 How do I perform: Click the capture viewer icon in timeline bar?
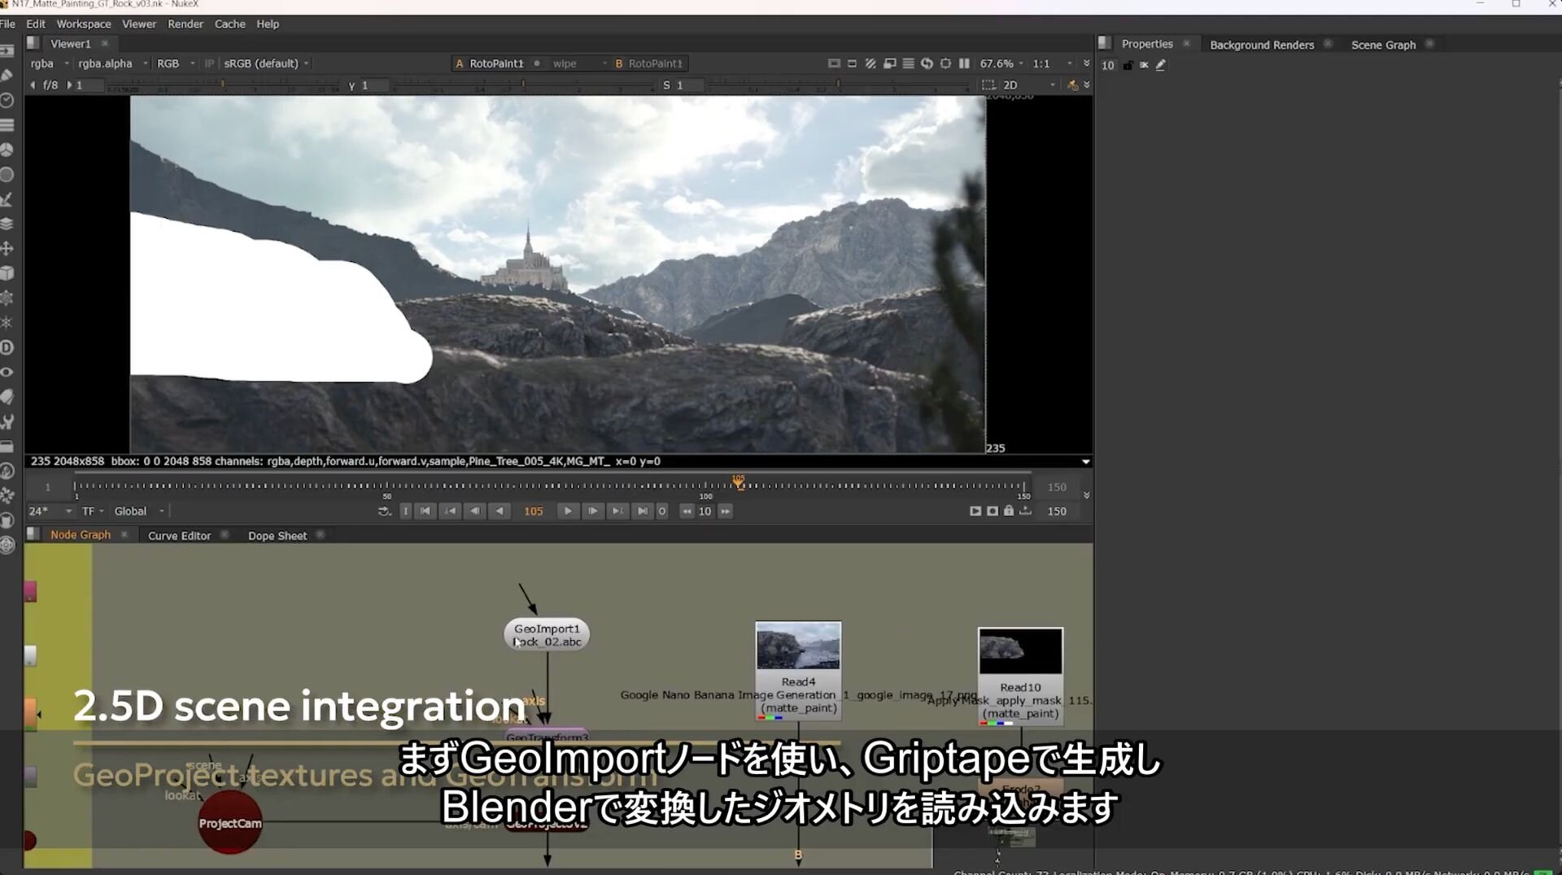click(993, 512)
